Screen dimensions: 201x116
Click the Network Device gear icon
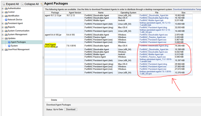click(x=6, y=20)
